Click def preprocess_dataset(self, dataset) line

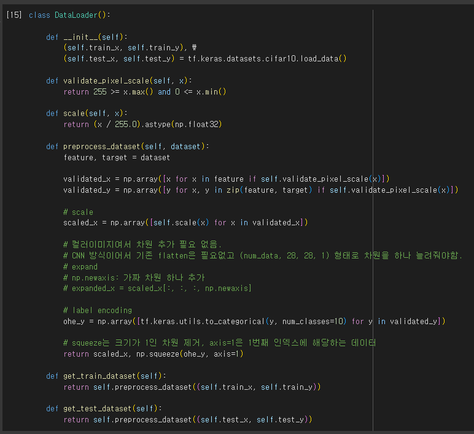127,146
